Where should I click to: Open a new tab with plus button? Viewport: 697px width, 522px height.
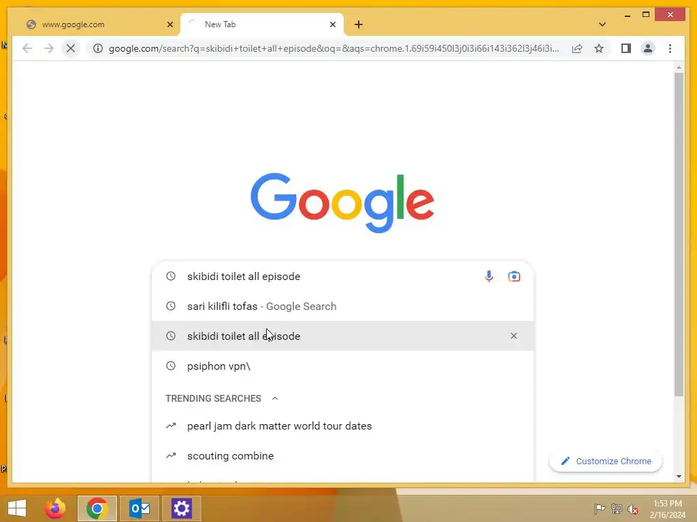pyautogui.click(x=358, y=24)
